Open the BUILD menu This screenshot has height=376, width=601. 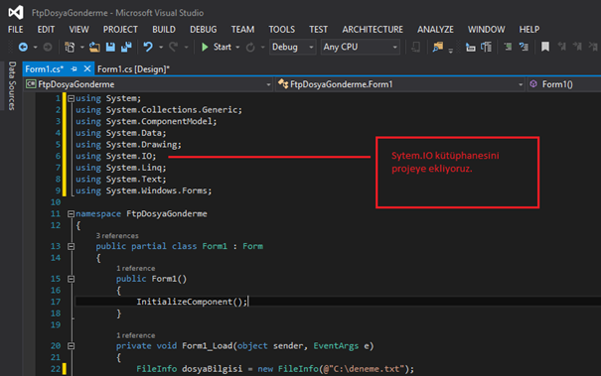tap(164, 30)
